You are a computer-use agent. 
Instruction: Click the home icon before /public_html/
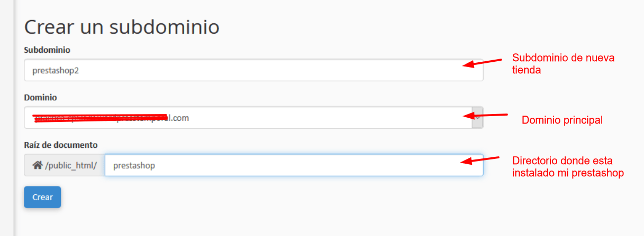[38, 165]
